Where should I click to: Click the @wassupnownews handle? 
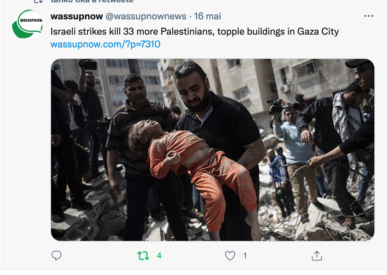click(x=146, y=16)
